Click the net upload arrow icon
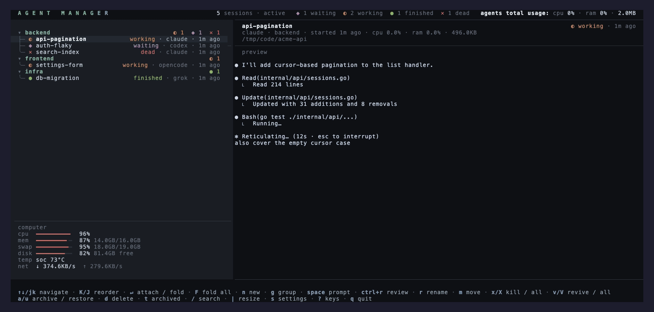 click(85, 266)
